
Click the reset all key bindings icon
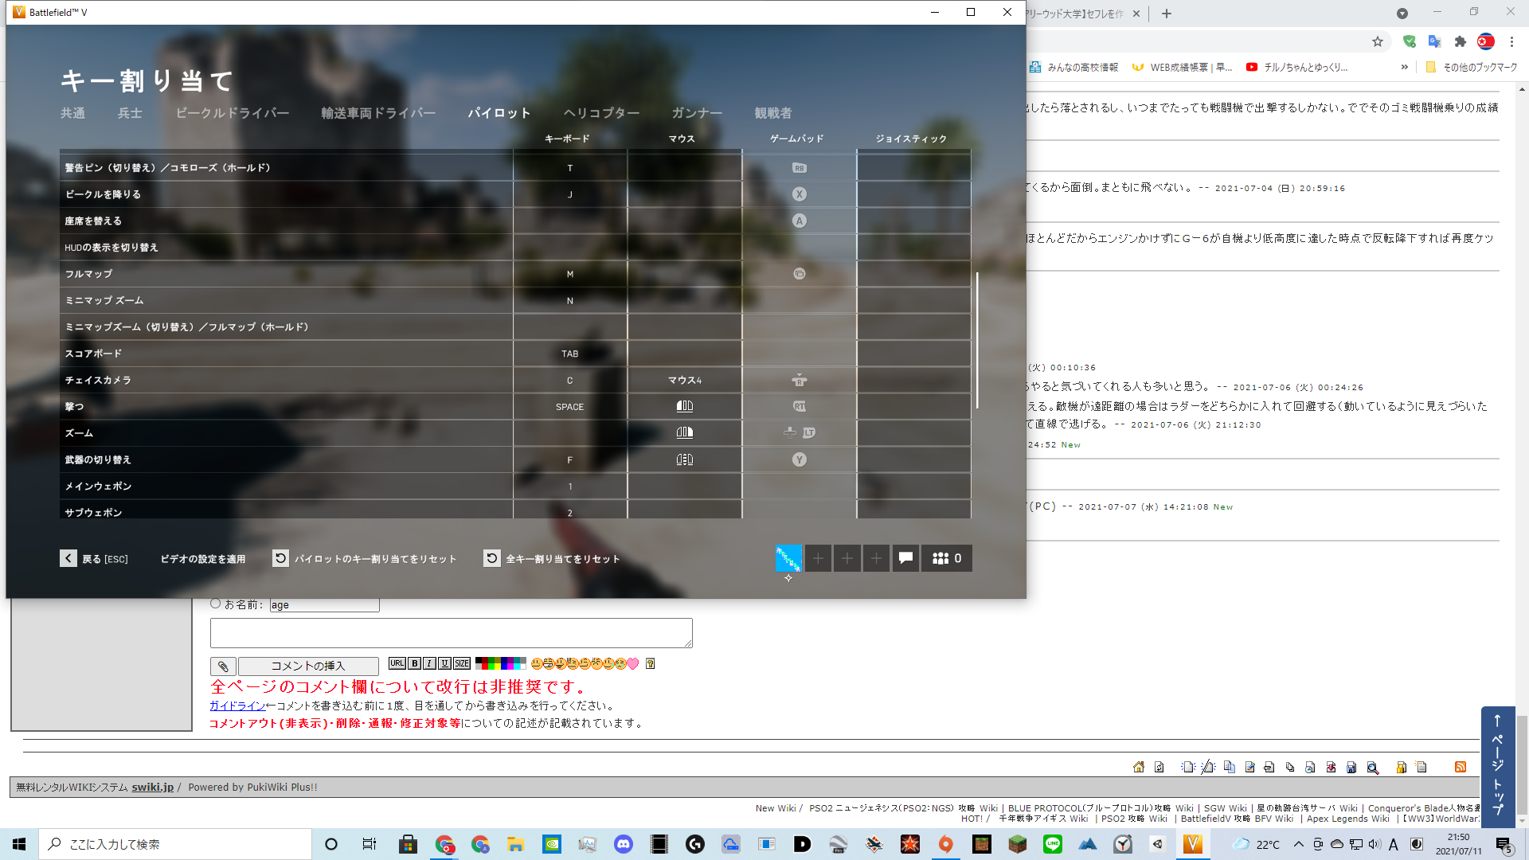(492, 558)
